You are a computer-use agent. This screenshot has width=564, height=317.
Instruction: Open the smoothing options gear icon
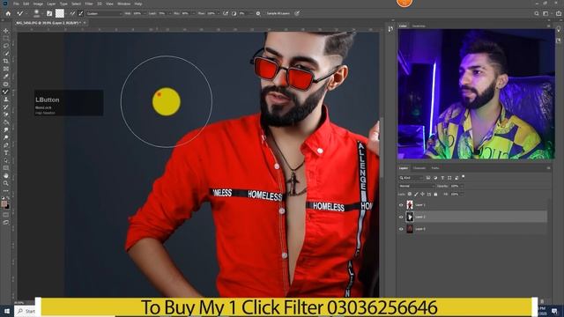pyautogui.click(x=258, y=13)
